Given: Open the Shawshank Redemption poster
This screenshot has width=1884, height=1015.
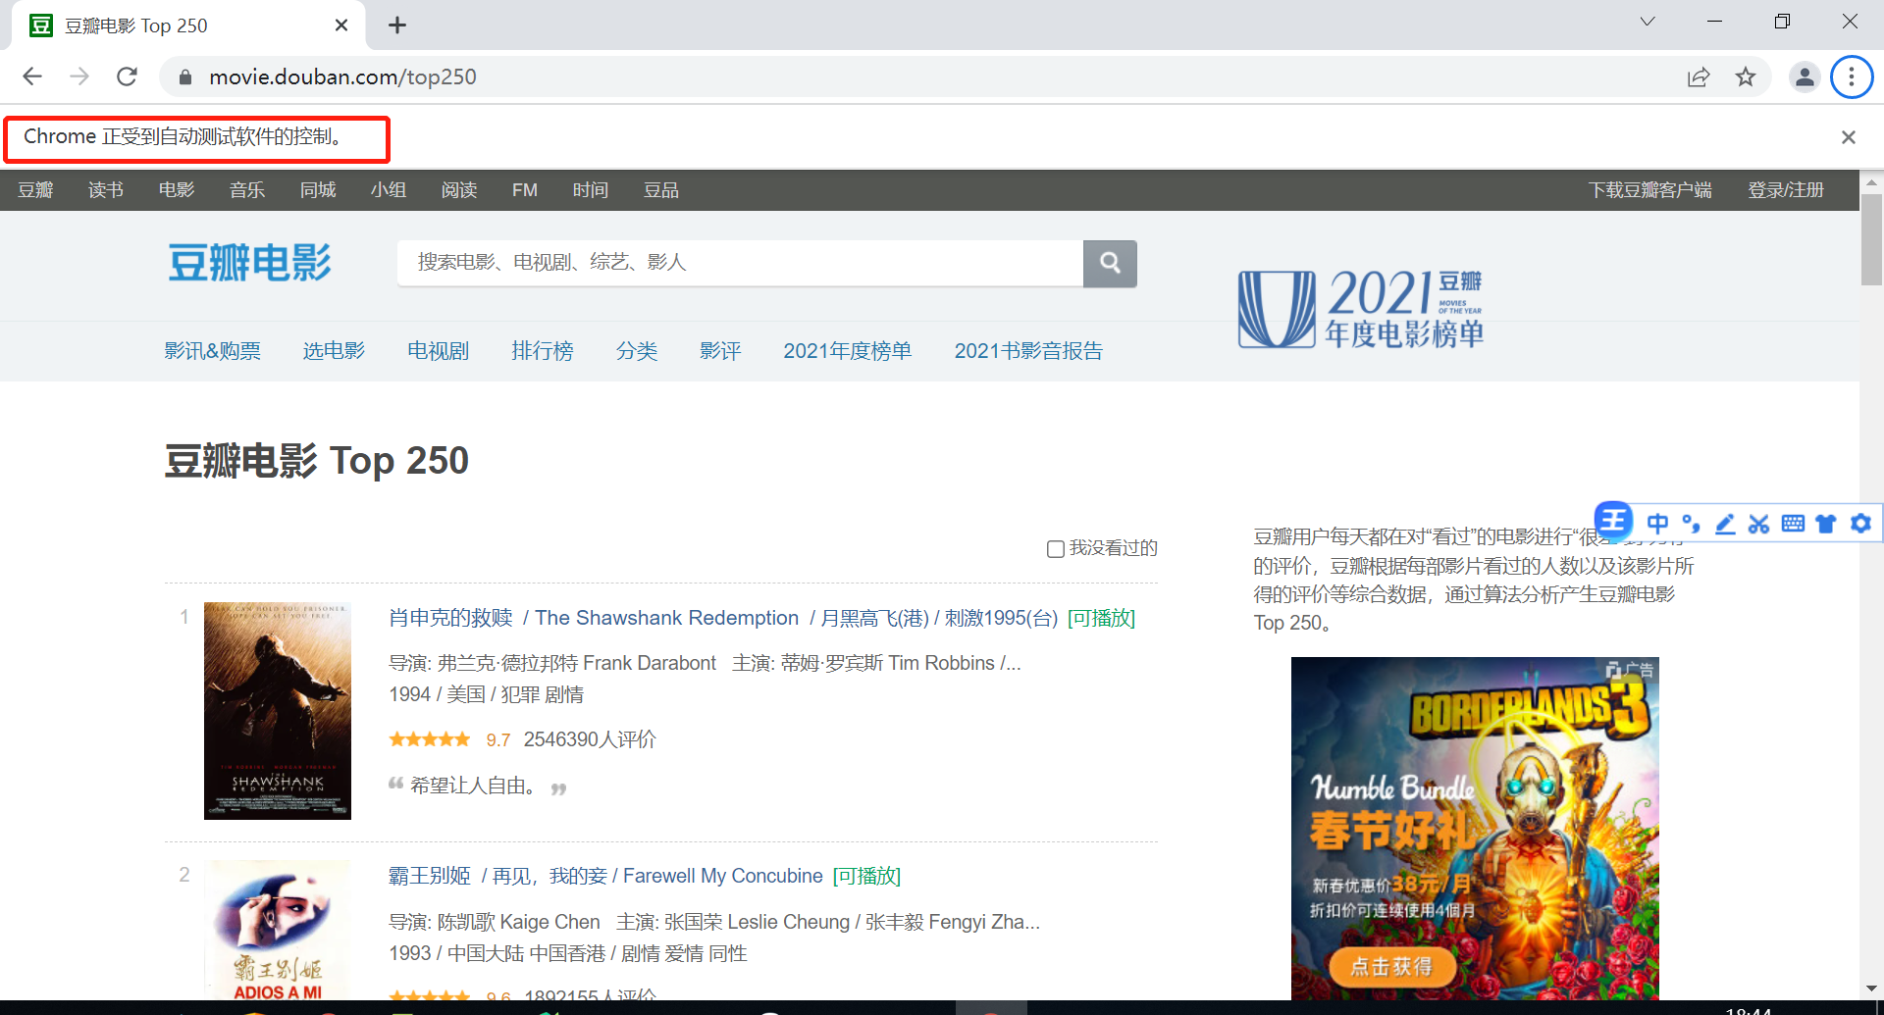Looking at the screenshot, I should [x=278, y=711].
